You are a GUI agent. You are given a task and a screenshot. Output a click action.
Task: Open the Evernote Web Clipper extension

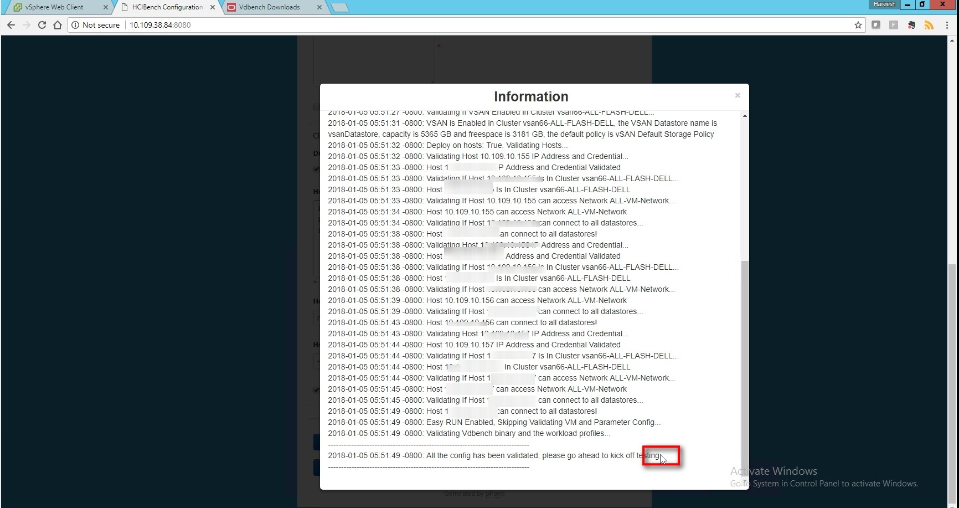[x=911, y=25]
